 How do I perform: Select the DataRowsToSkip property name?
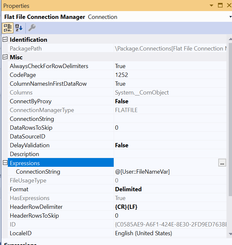(x=31, y=128)
